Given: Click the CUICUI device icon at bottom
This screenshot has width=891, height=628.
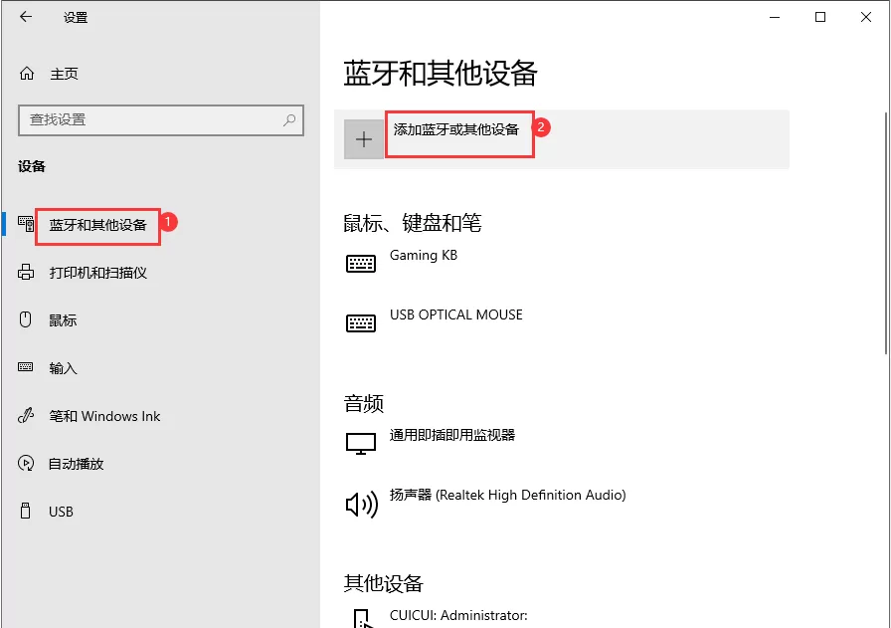Looking at the screenshot, I should (361, 619).
